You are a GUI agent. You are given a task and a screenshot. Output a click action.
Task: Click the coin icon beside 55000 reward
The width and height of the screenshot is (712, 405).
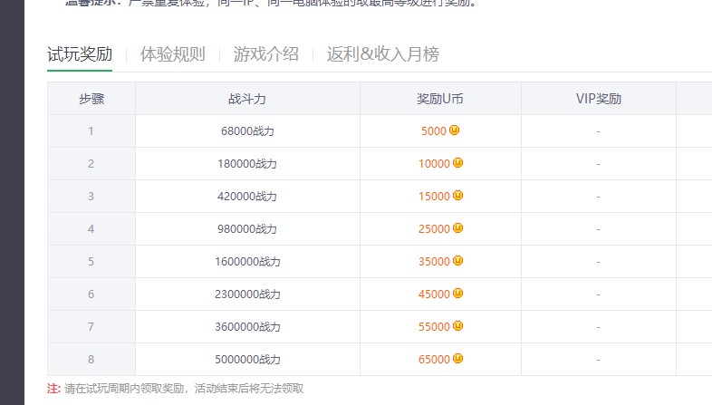458,326
